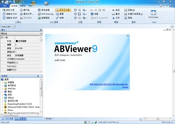
Task: Open the Structure (結構) tool with chain icon
Action: [x=60, y=18]
